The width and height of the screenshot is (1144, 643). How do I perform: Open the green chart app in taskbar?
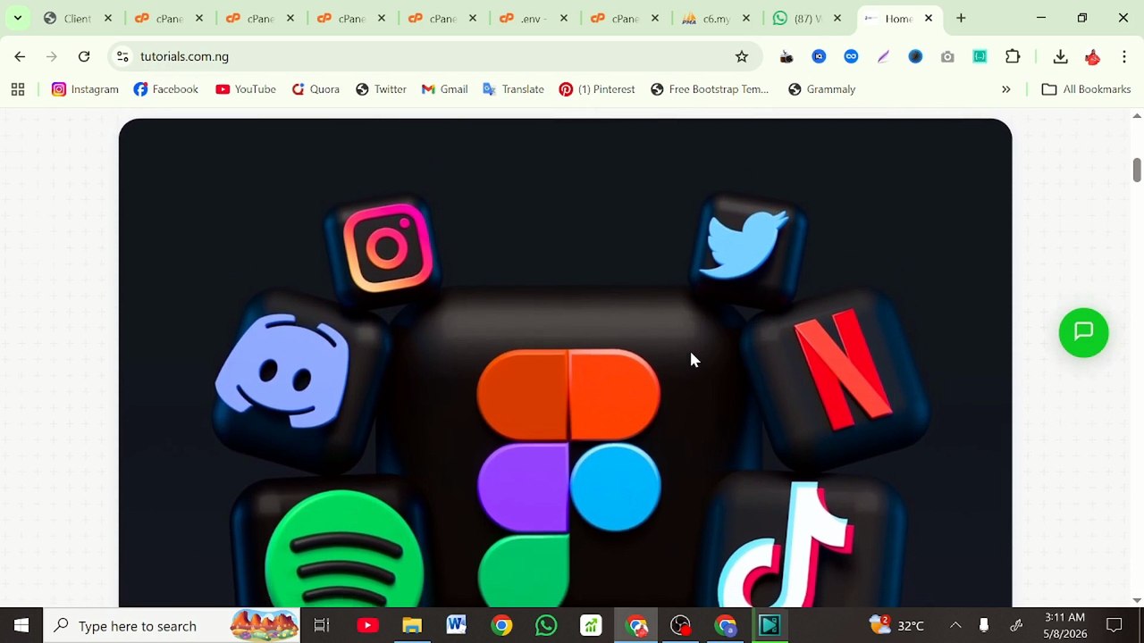[591, 625]
